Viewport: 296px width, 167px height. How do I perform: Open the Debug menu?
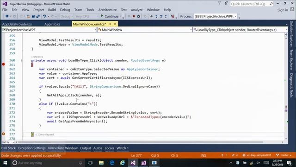65,10
